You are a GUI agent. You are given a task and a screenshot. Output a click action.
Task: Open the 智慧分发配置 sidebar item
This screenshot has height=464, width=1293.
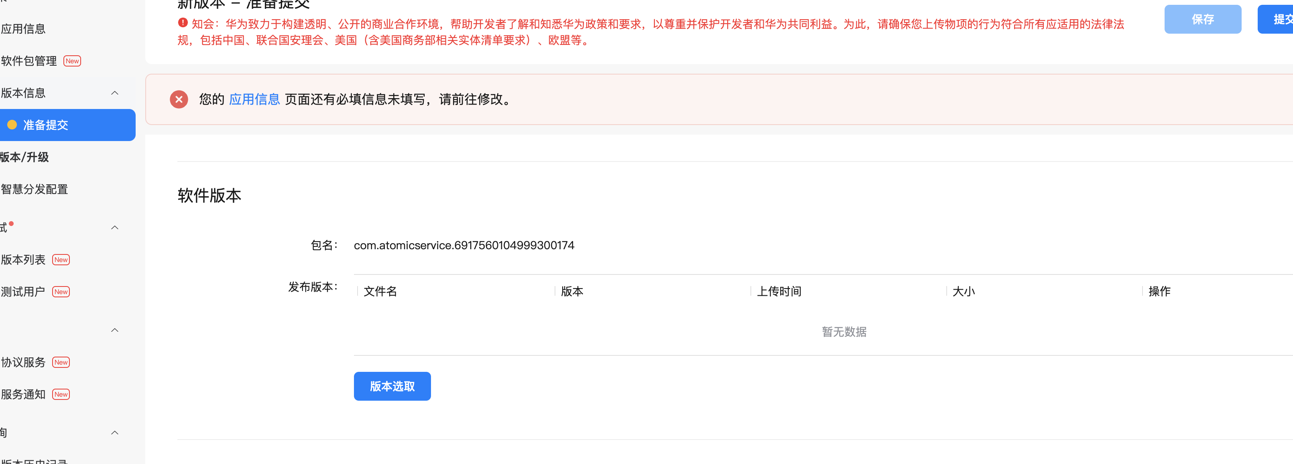point(35,190)
